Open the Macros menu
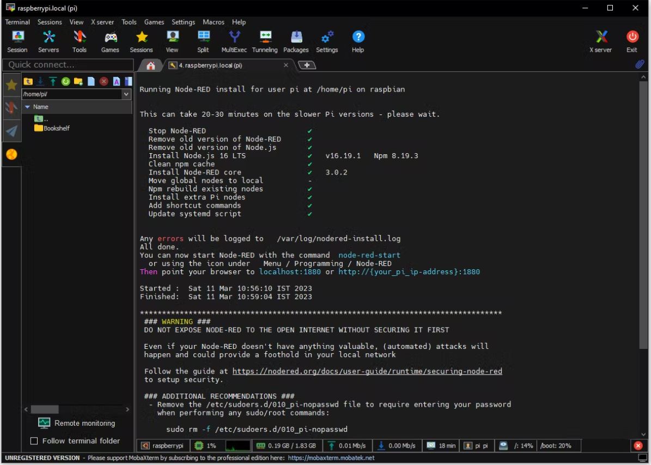Screen dimensions: 651x465 (x=214, y=22)
